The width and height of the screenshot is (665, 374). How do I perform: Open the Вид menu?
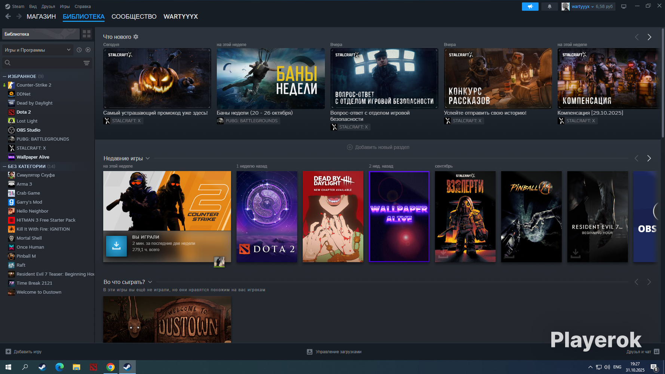(33, 6)
